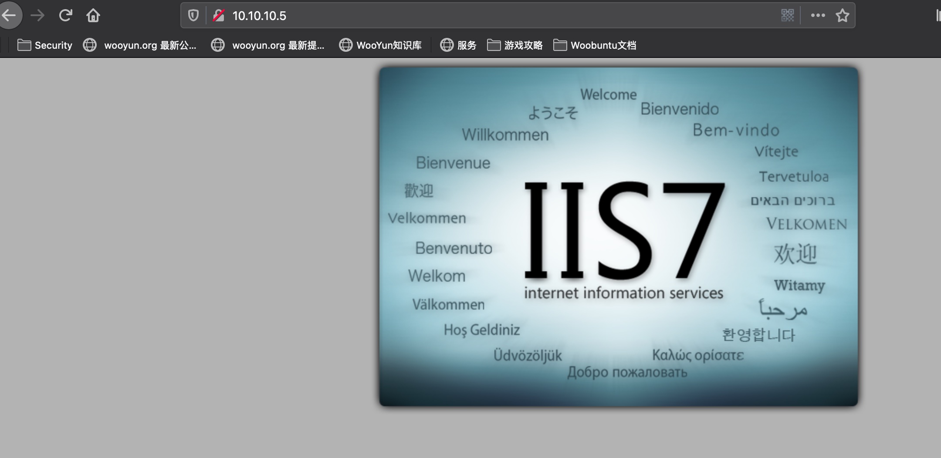941x458 pixels.
Task: Open the WooYun知识库 bookmark
Action: [x=381, y=45]
